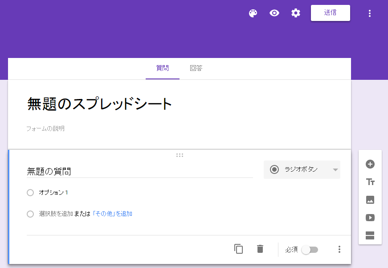Image resolution: width=388 pixels, height=268 pixels.
Task: Delete the question with the trash icon
Action: pos(260,249)
